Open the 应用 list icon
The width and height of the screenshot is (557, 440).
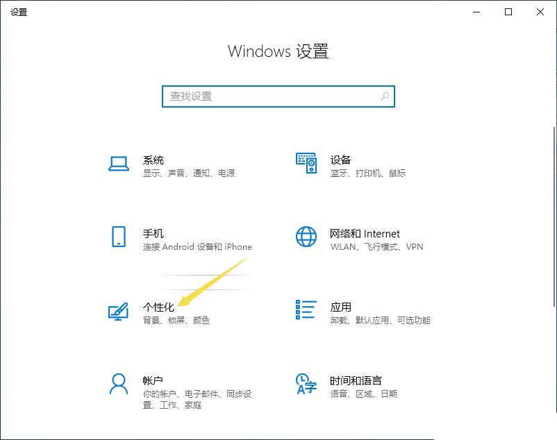click(x=306, y=310)
